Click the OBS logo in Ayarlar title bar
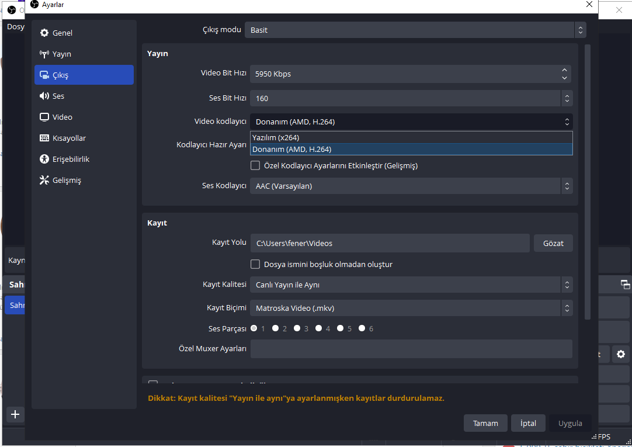This screenshot has height=447, width=632. coord(34,5)
